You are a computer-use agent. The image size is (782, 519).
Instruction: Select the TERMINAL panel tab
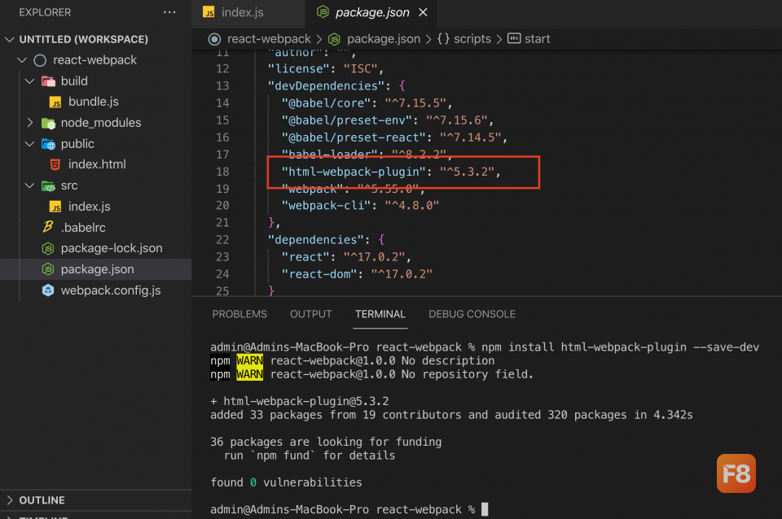coord(380,314)
